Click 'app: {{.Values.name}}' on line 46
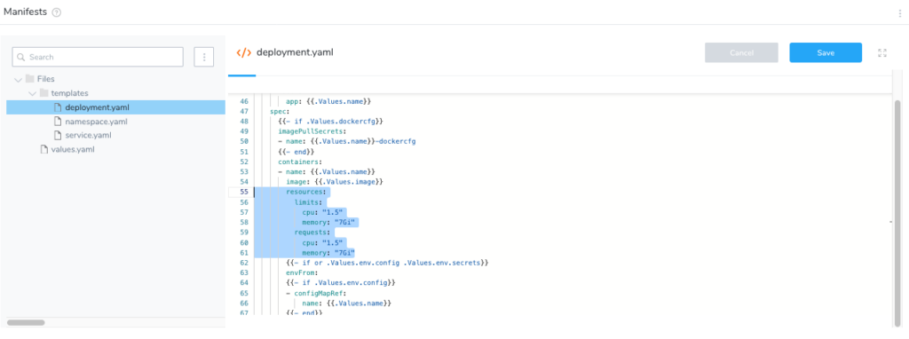 pyautogui.click(x=328, y=101)
